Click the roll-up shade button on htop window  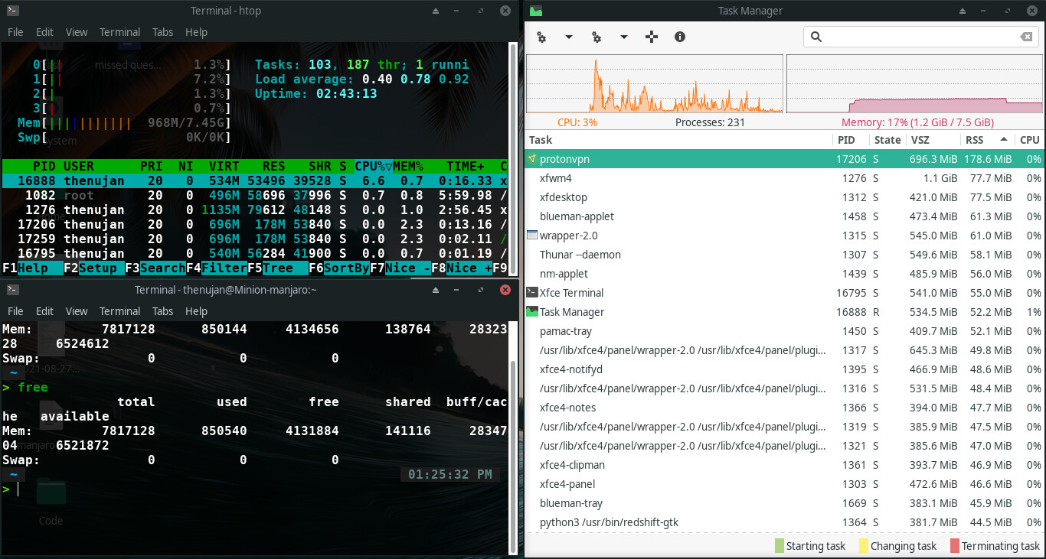(435, 11)
